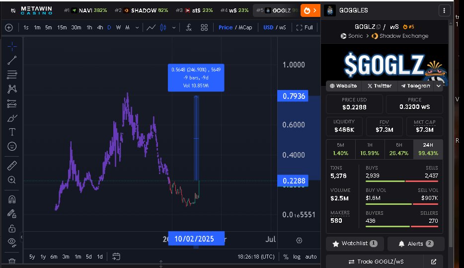
Task: Select candlestick chart style
Action: pyautogui.click(x=163, y=27)
